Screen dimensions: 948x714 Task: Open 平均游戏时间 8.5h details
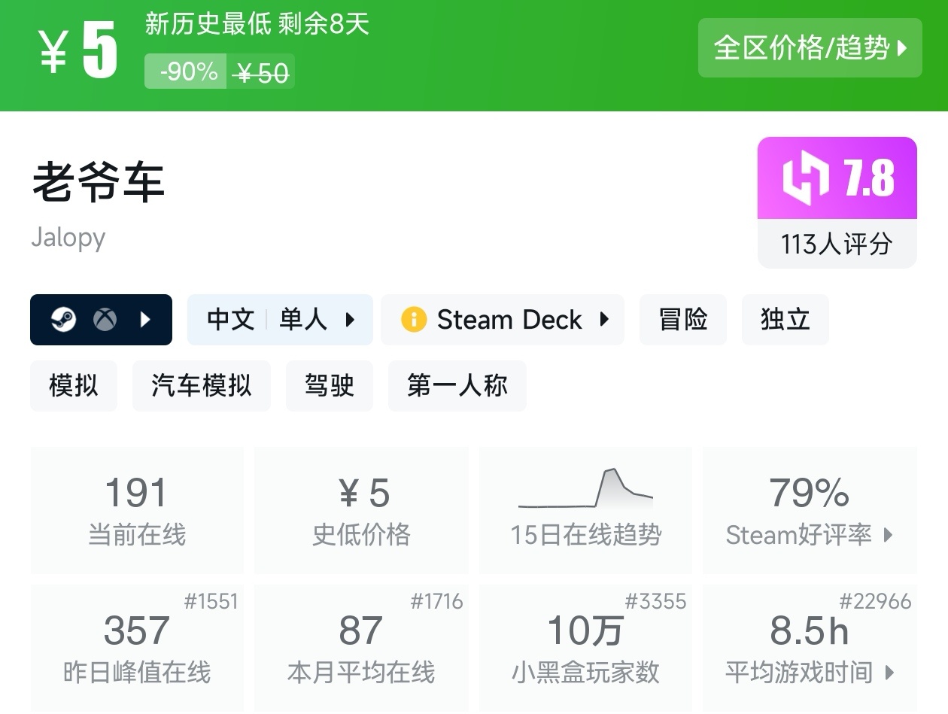(810, 647)
